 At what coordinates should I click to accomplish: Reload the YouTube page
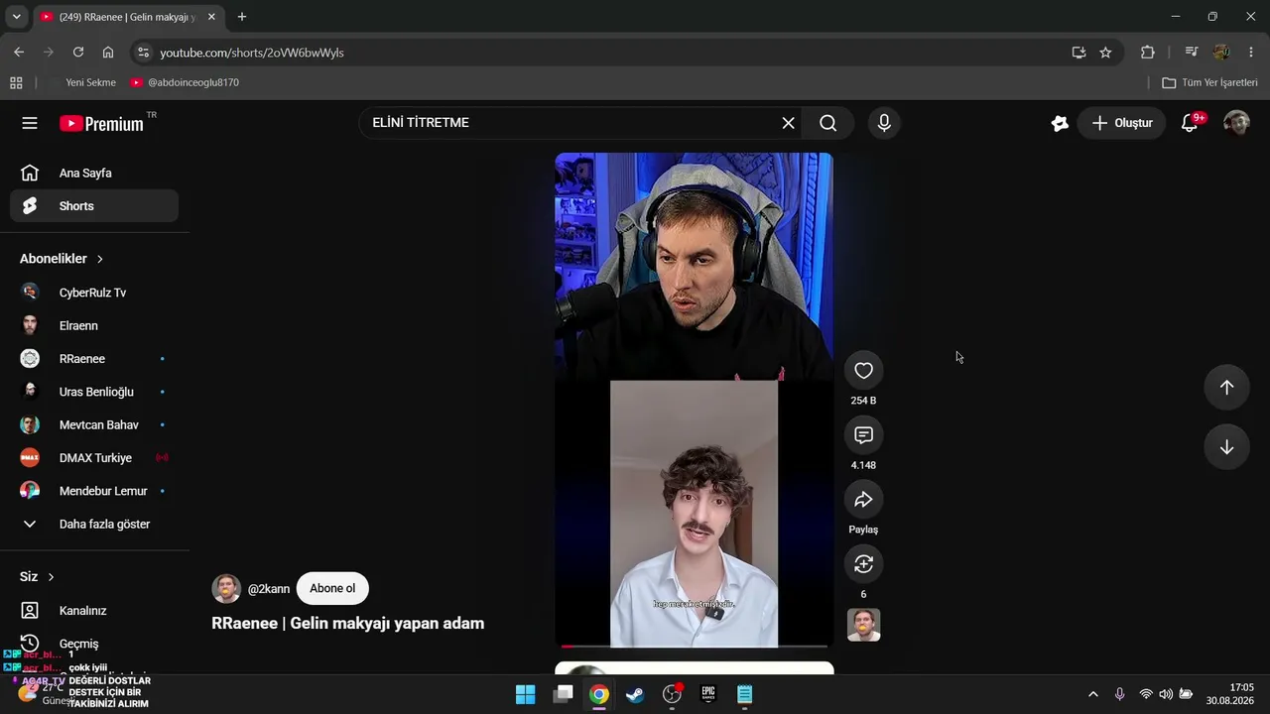(78, 53)
